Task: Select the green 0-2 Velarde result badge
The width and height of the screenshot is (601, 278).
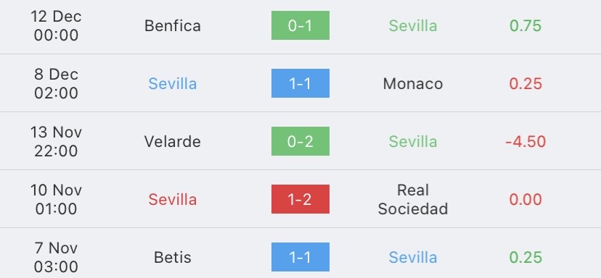Action: coord(300,141)
